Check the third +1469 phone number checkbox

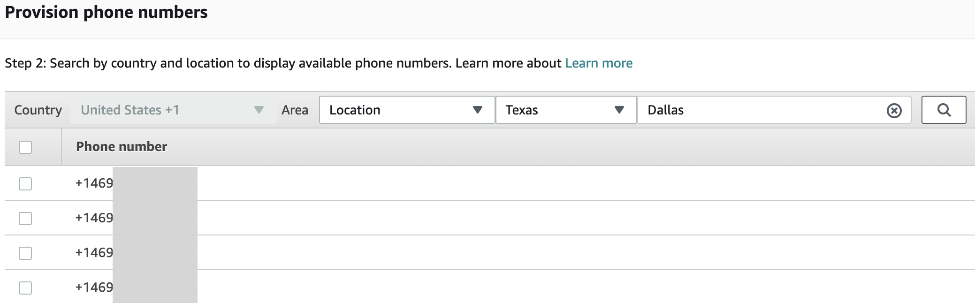25,253
